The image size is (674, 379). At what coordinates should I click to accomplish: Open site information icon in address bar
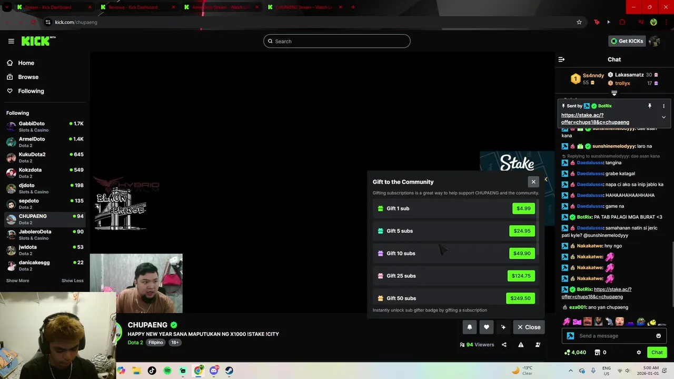(48, 22)
